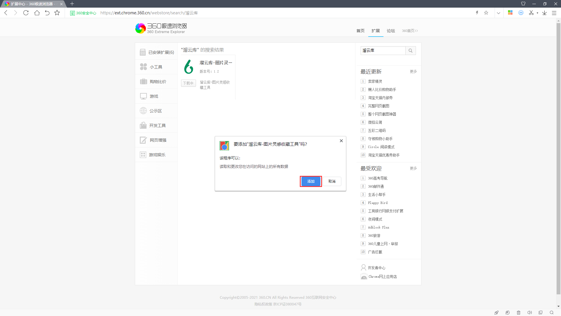Open 五彩二维码 extension link

pyautogui.click(x=377, y=130)
